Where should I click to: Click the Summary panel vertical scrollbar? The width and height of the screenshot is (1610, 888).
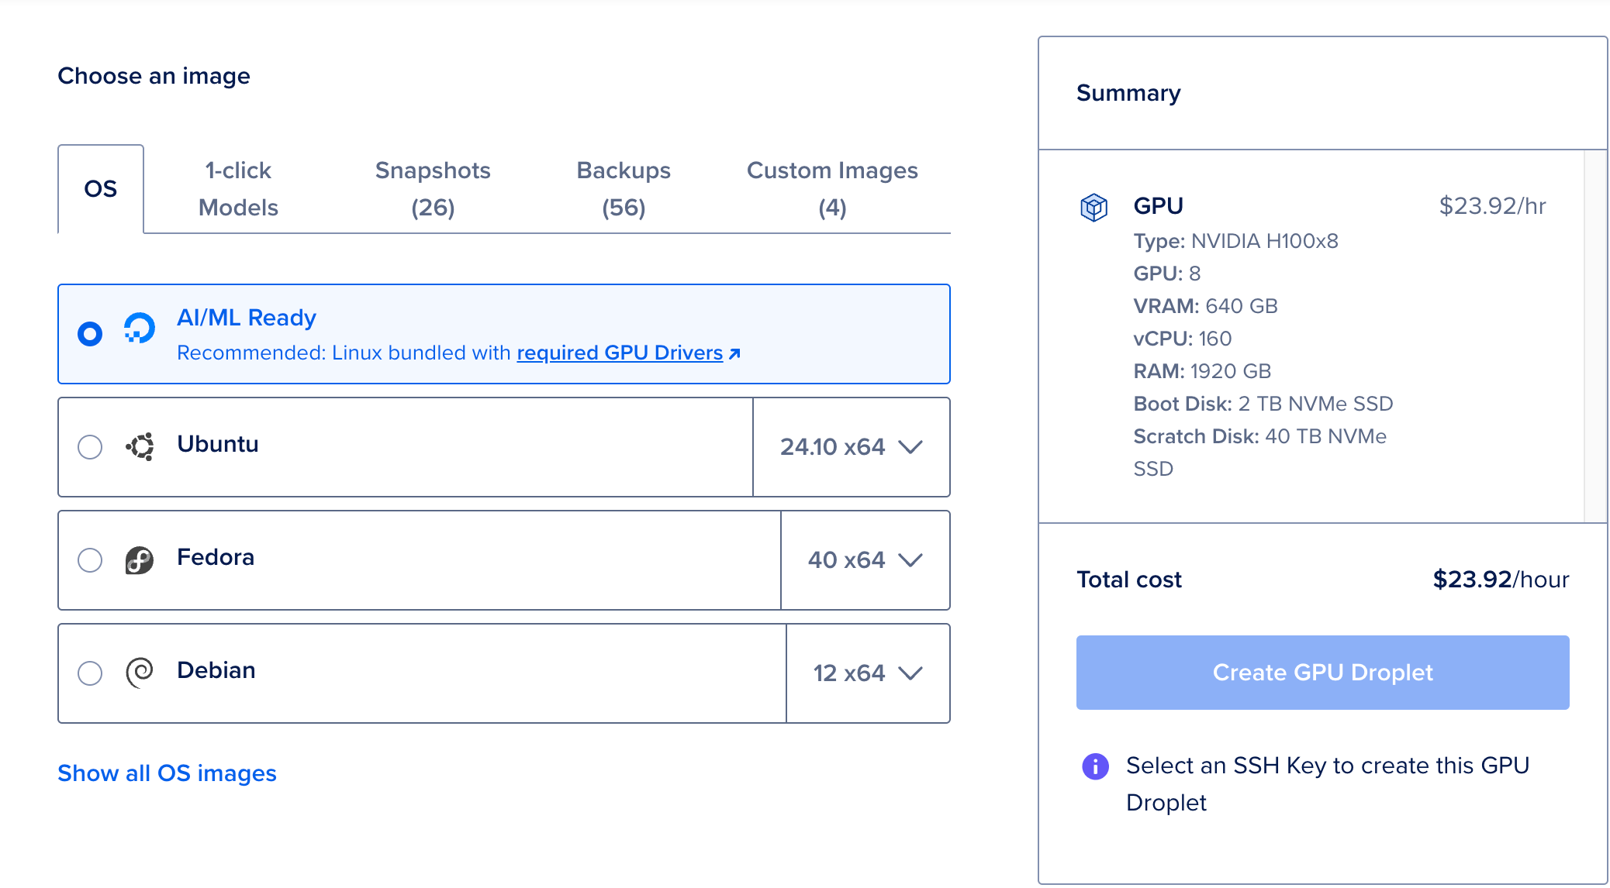pos(1594,336)
